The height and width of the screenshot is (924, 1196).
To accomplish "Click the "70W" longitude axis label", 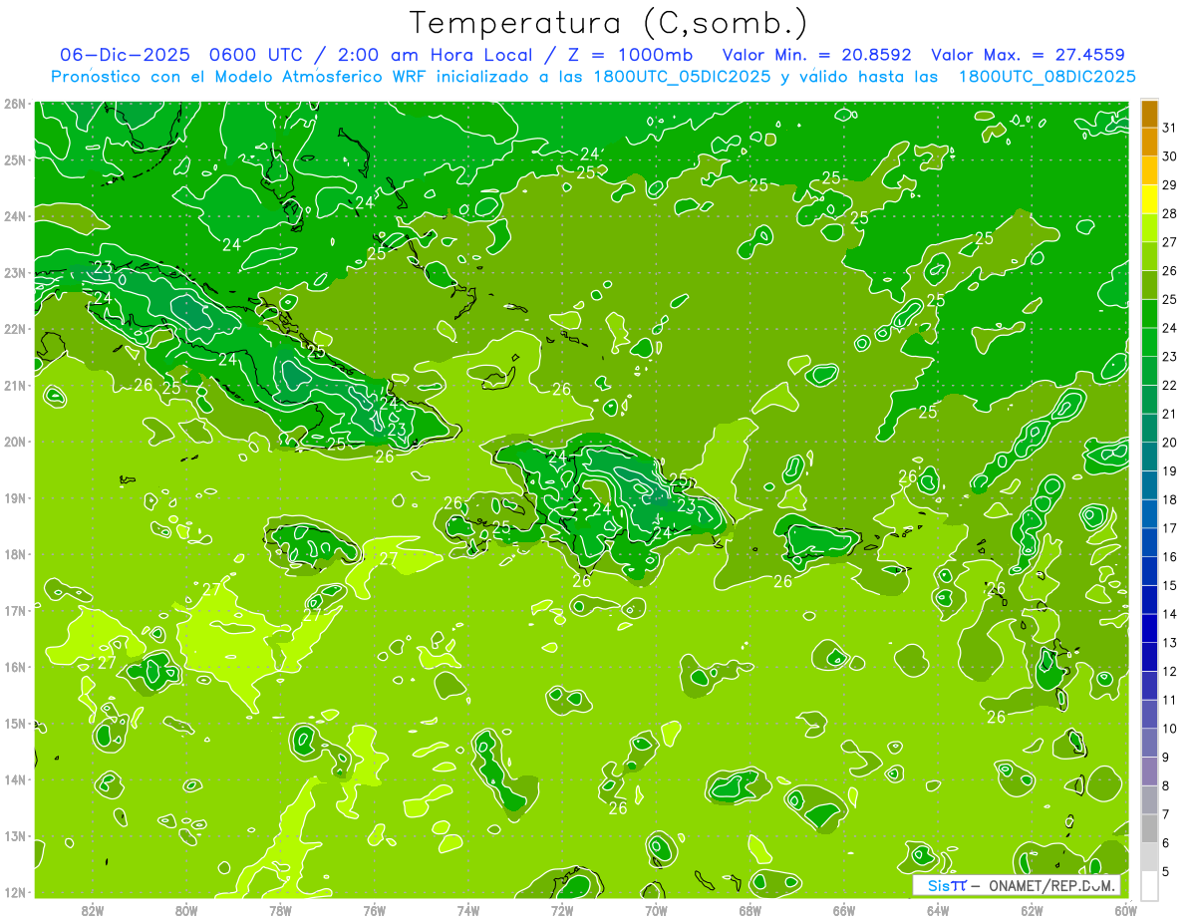I will coord(656,909).
